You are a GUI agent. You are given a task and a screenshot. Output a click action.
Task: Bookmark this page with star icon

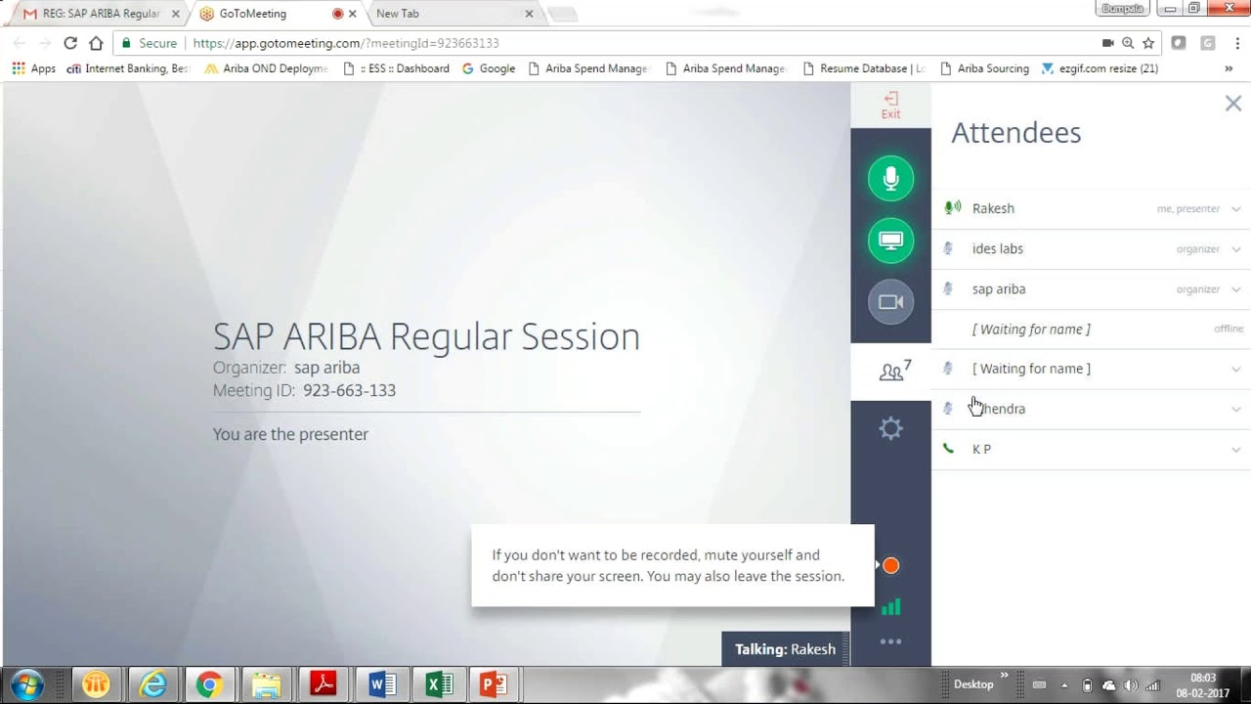point(1148,43)
